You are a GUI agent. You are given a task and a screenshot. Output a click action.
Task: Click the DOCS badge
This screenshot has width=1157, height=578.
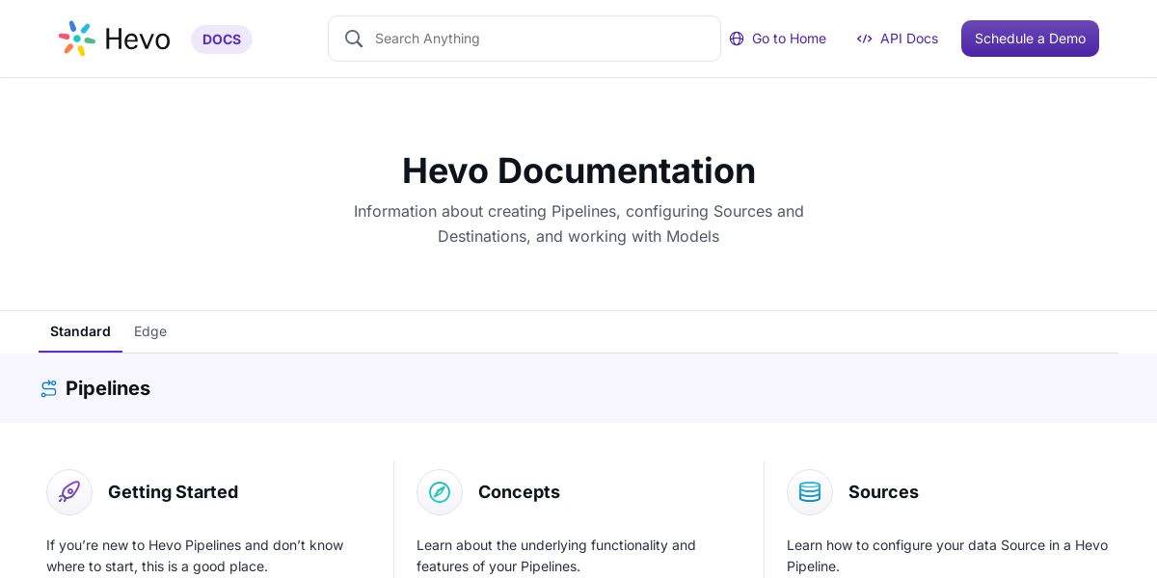point(222,39)
